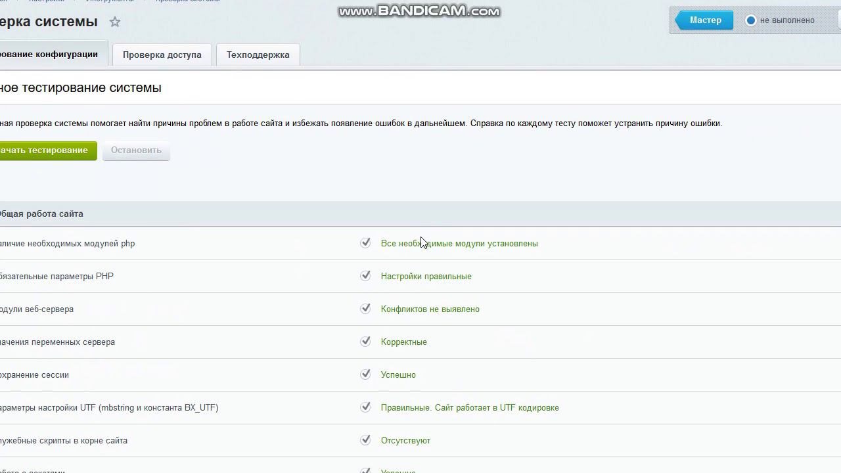Click the Остановить button
Image resolution: width=841 pixels, height=473 pixels.
(136, 150)
